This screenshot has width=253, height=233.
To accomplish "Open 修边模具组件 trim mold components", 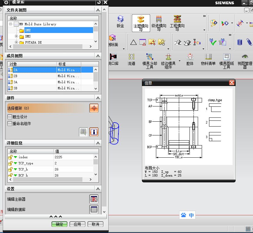I will (168, 61).
